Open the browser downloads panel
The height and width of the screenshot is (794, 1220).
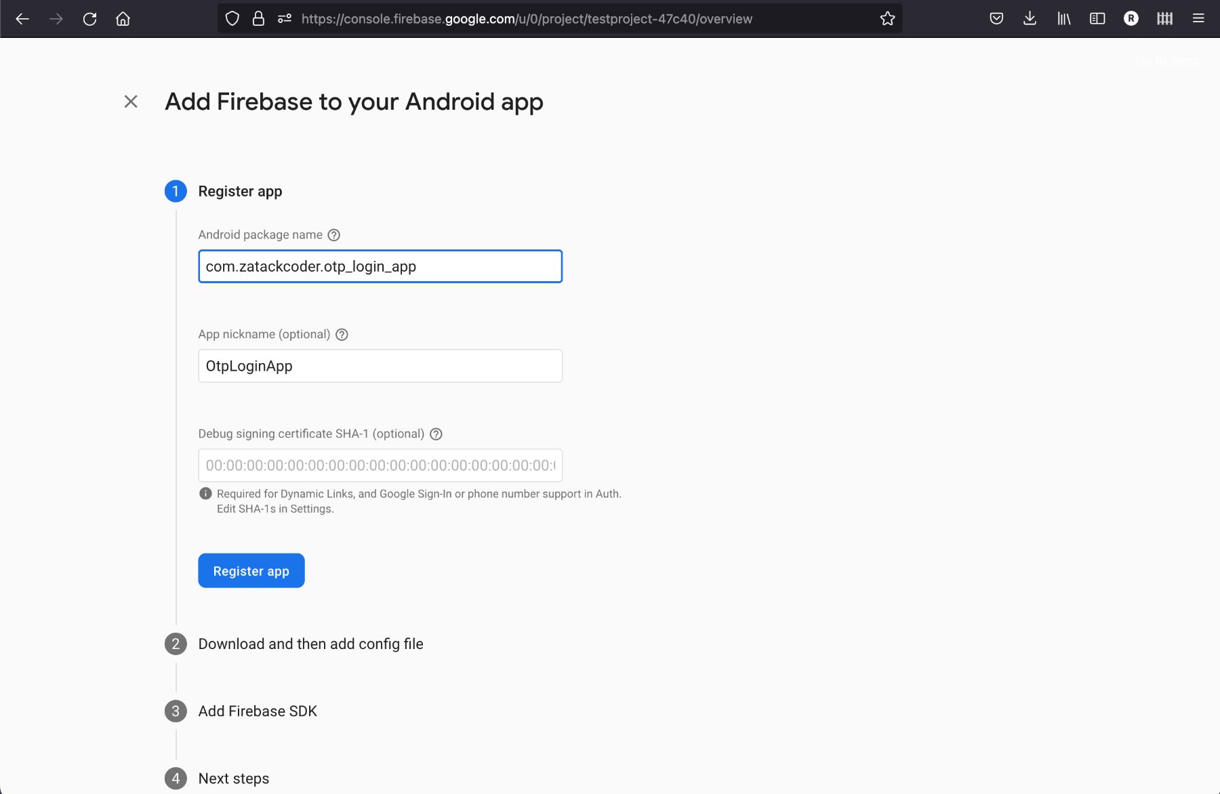1030,19
